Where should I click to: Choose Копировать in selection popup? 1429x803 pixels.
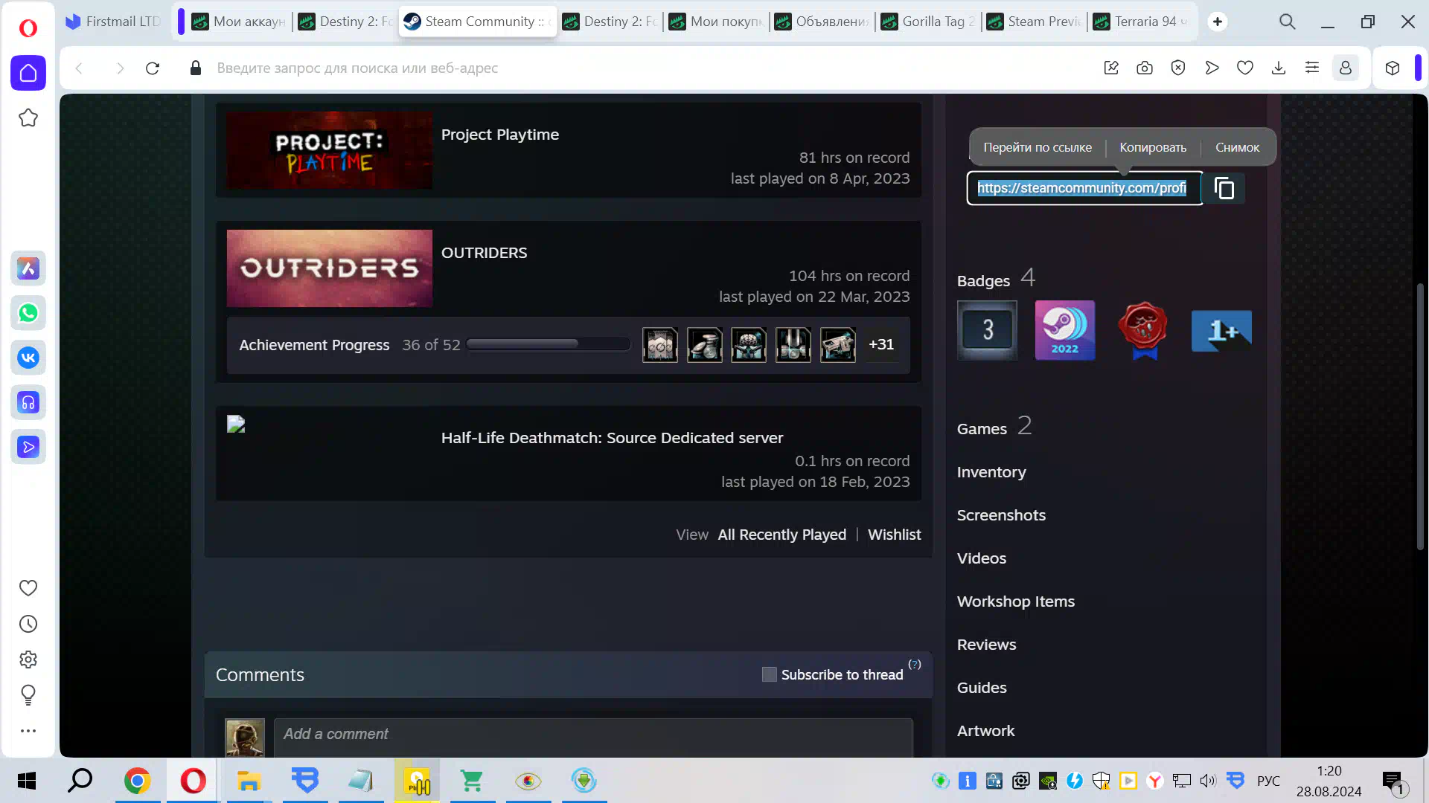pos(1153,147)
